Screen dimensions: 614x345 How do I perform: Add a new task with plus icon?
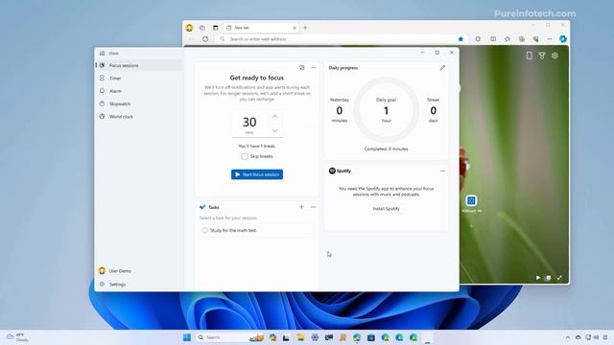pos(301,207)
